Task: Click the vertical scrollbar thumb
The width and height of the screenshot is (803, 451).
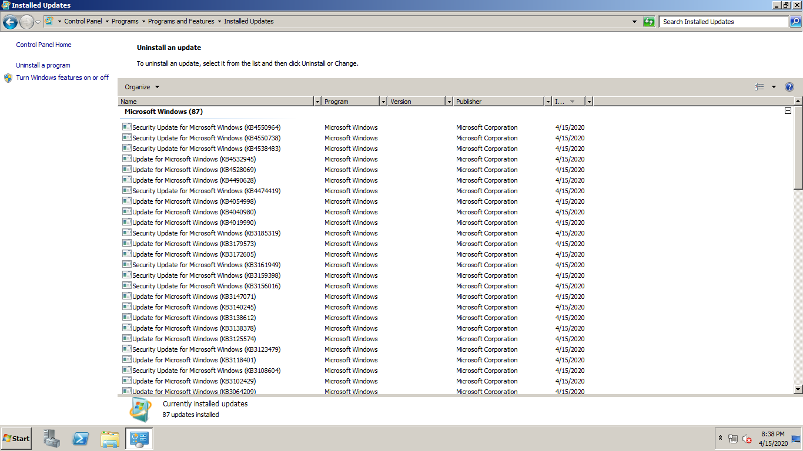Action: [798, 148]
